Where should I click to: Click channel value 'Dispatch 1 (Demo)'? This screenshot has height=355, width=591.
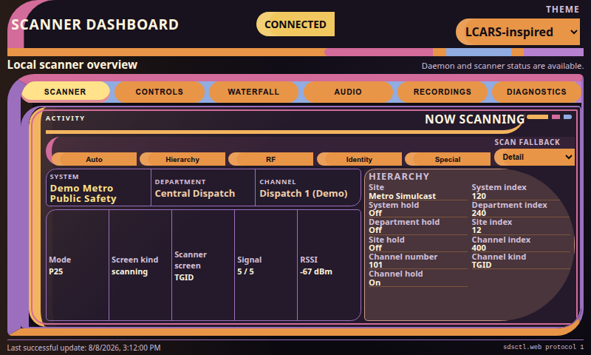click(304, 194)
